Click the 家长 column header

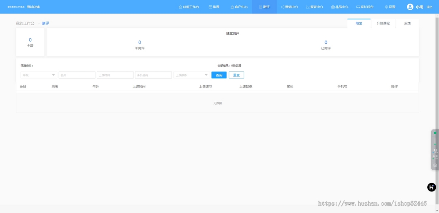(x=290, y=86)
